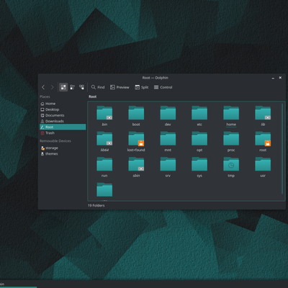Image resolution: width=288 pixels, height=288 pixels.
Task: Open the themes removable device
Action: pyautogui.click(x=63, y=154)
